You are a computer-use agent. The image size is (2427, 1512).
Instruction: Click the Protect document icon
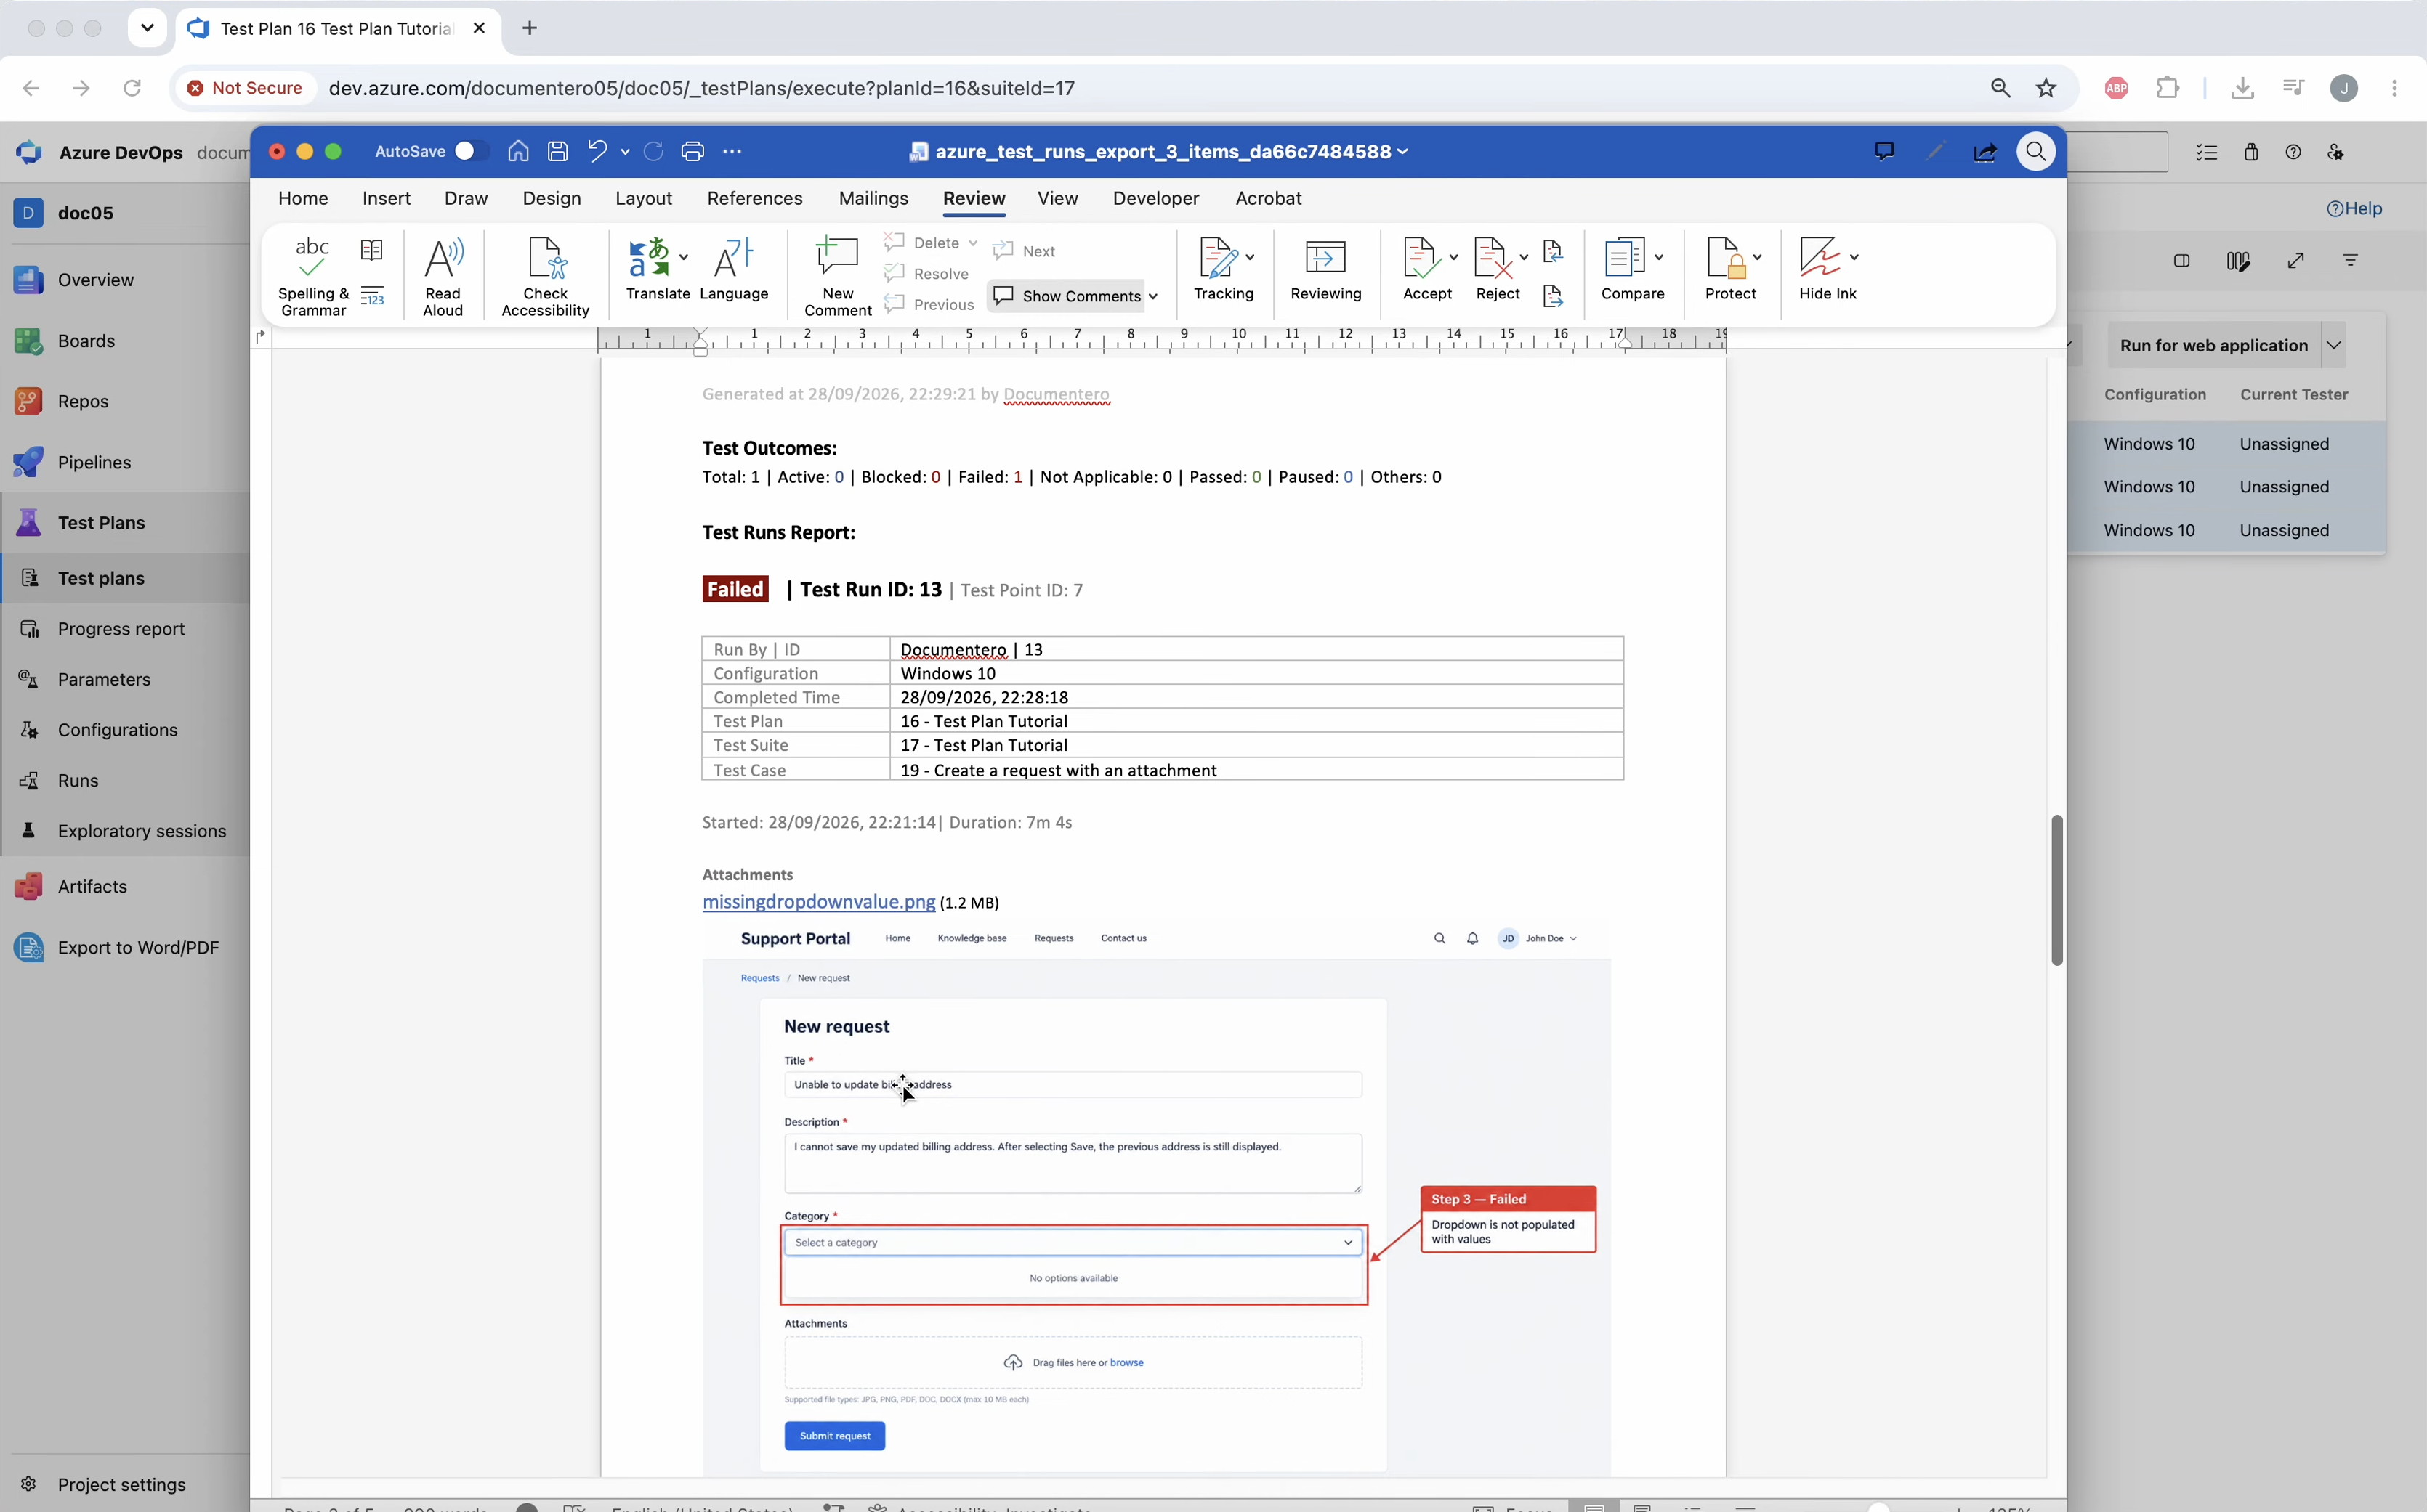pyautogui.click(x=1725, y=257)
